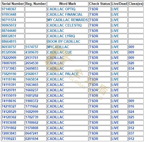The height and width of the screenshot is (142, 145).
Task: Open TSDR status for CADILLAC FINANCIAL
Action: coord(94,14)
